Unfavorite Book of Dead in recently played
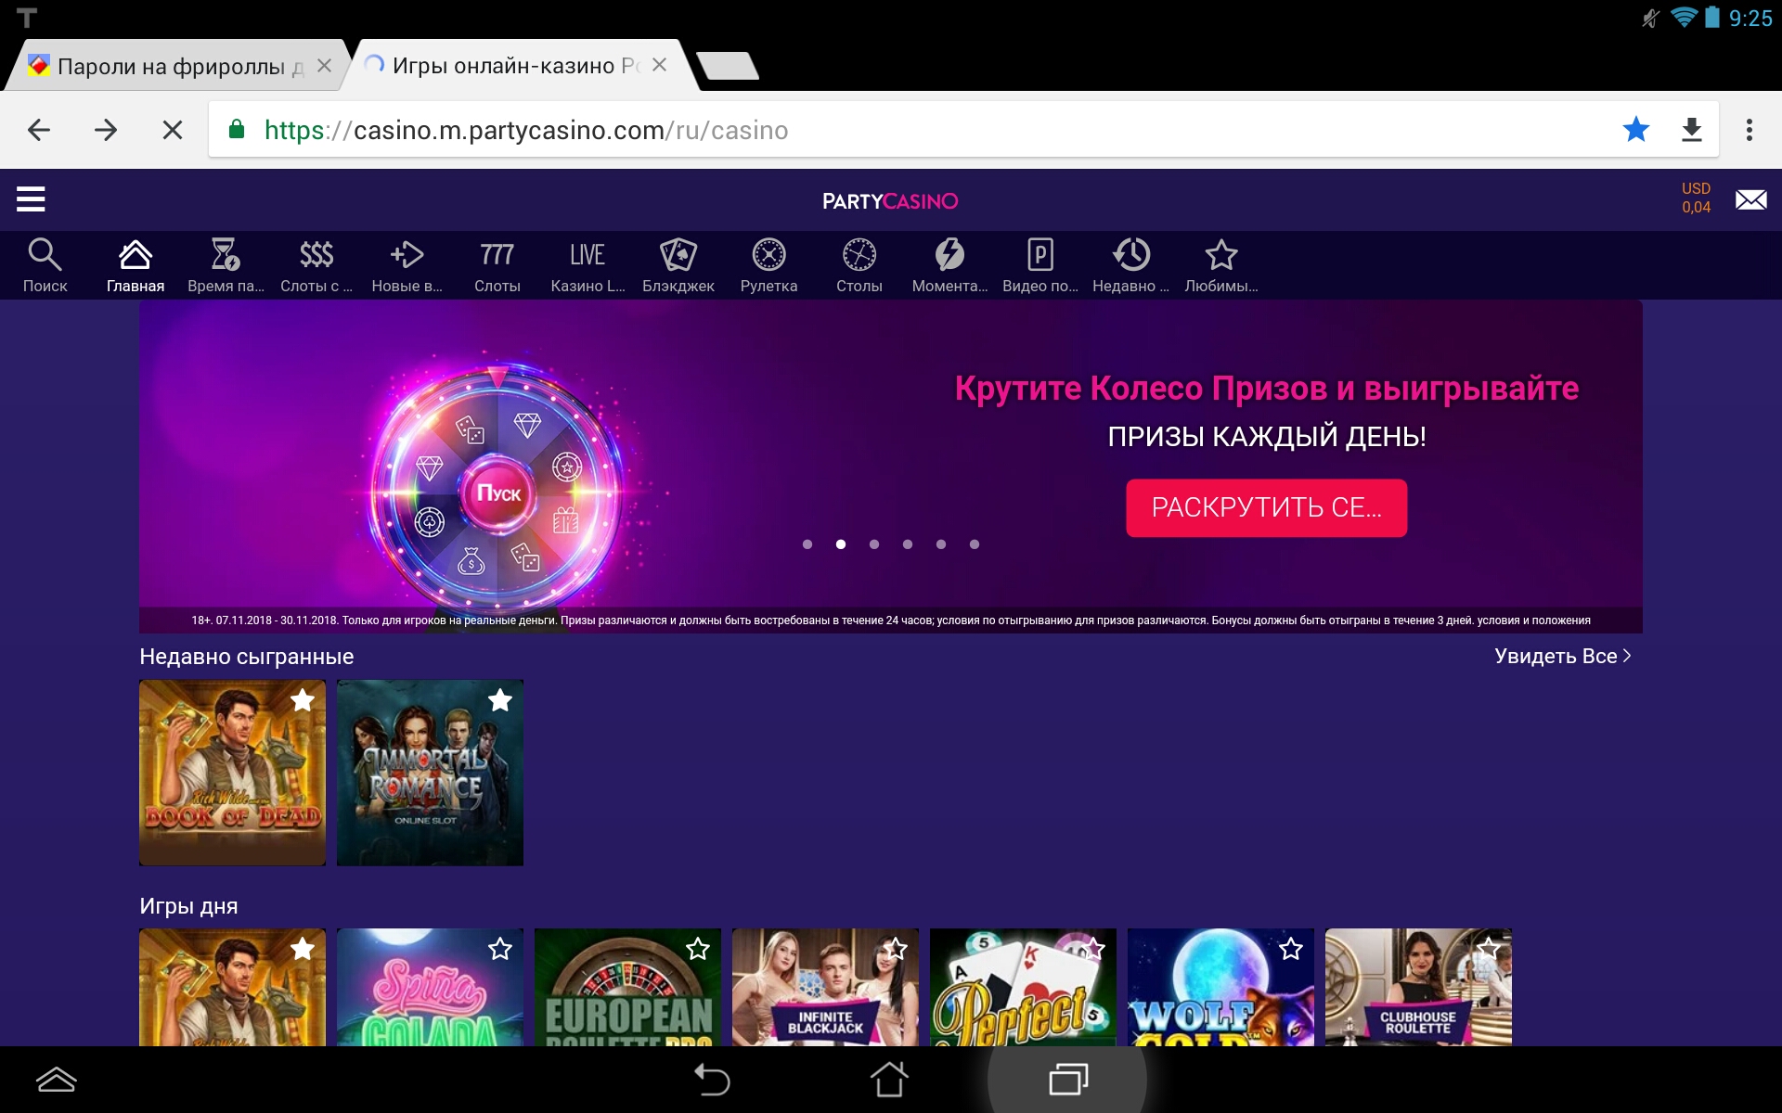 click(x=303, y=700)
